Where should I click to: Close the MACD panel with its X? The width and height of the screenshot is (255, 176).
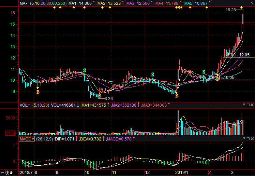pos(252,139)
